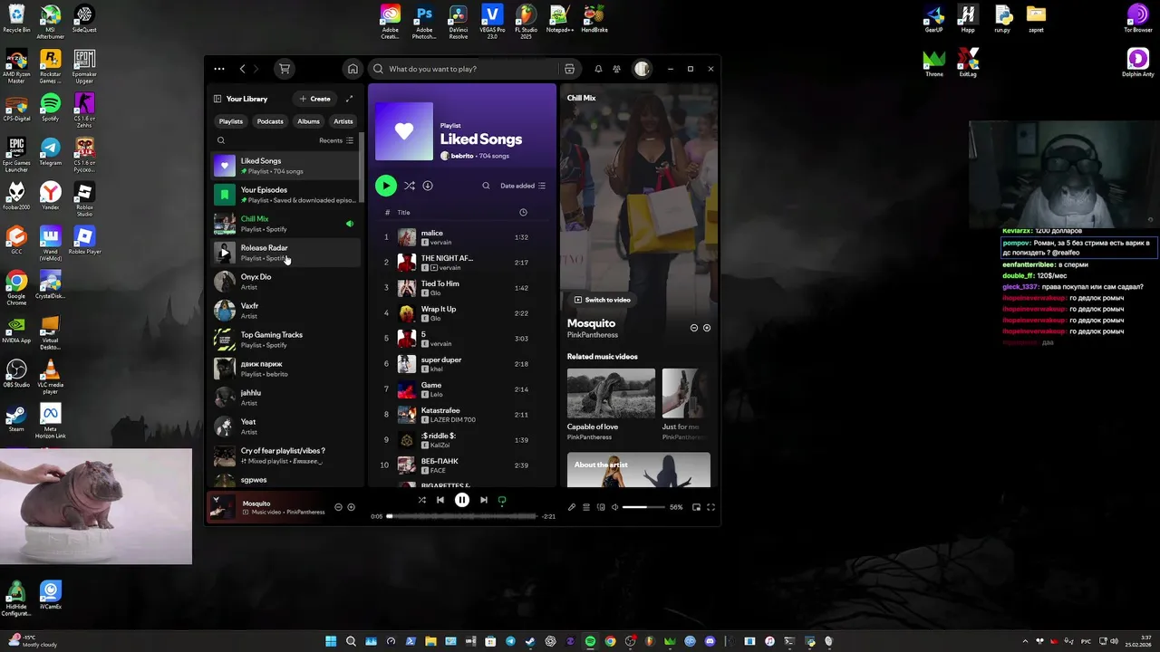
Task: Open Connect to a device icon
Action: click(x=601, y=507)
